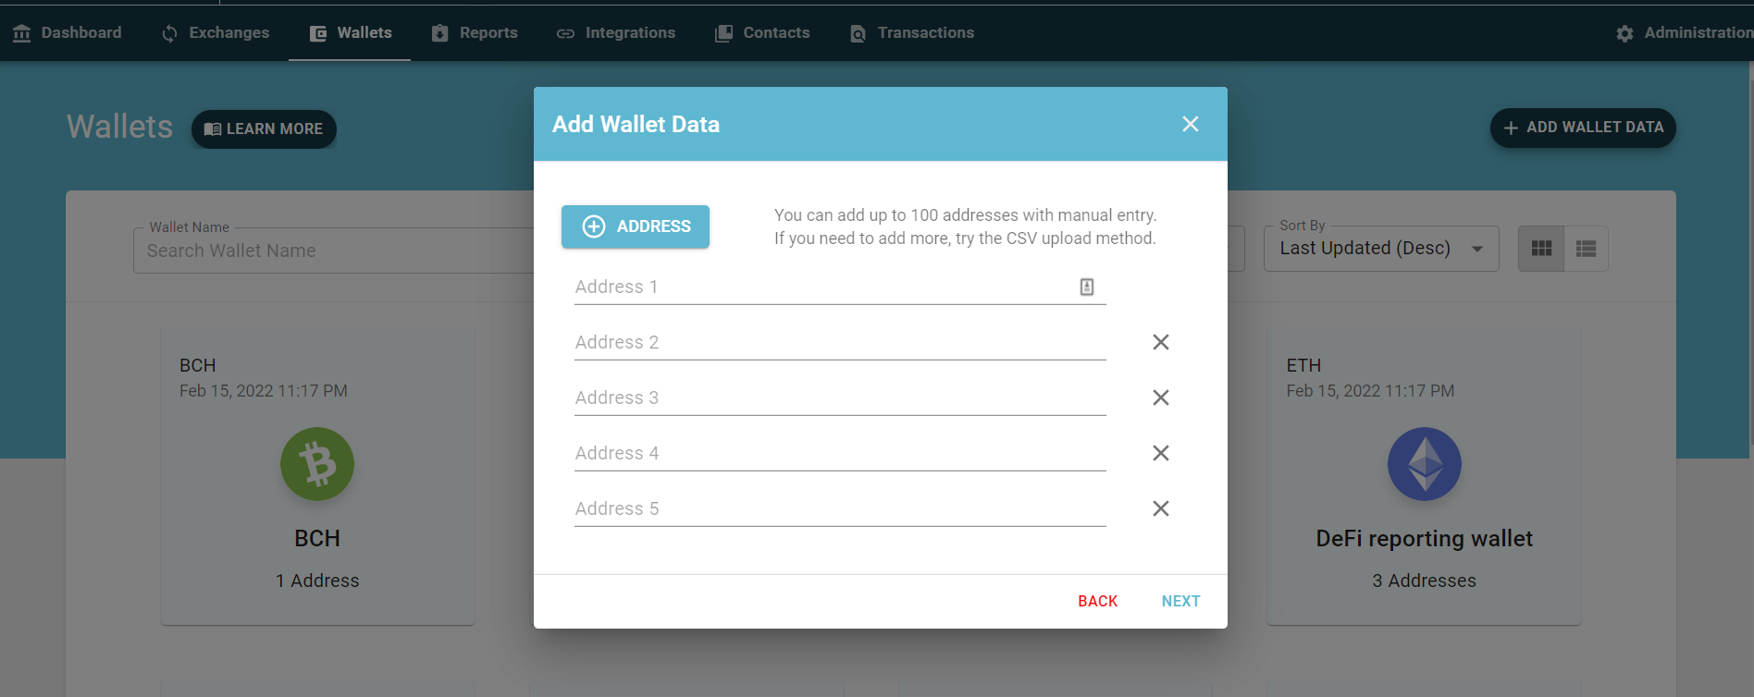This screenshot has height=697, width=1754.
Task: Remove the Address 3 row
Action: (1161, 397)
